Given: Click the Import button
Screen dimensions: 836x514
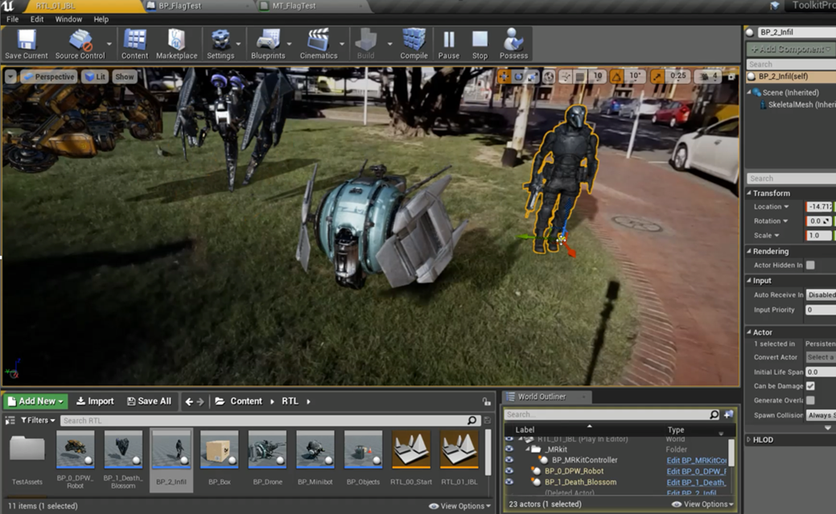Looking at the screenshot, I should pyautogui.click(x=95, y=401).
